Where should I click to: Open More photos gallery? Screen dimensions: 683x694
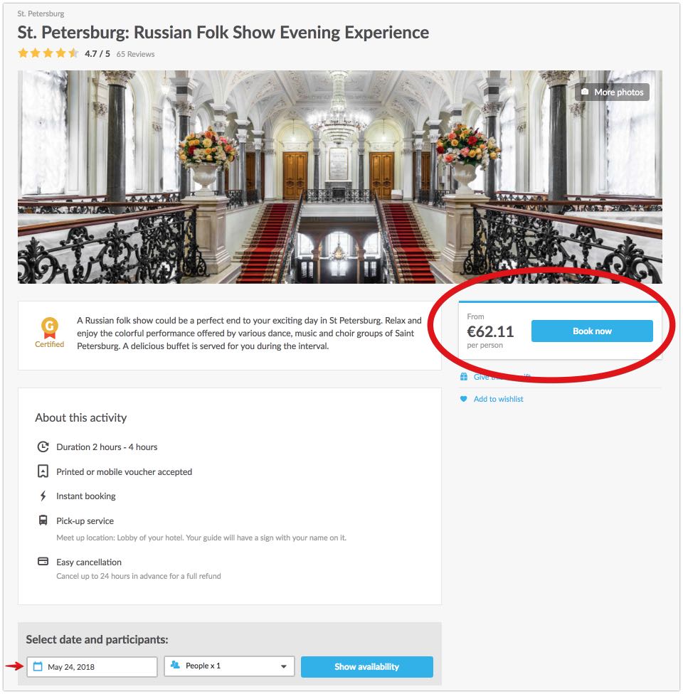[x=612, y=92]
